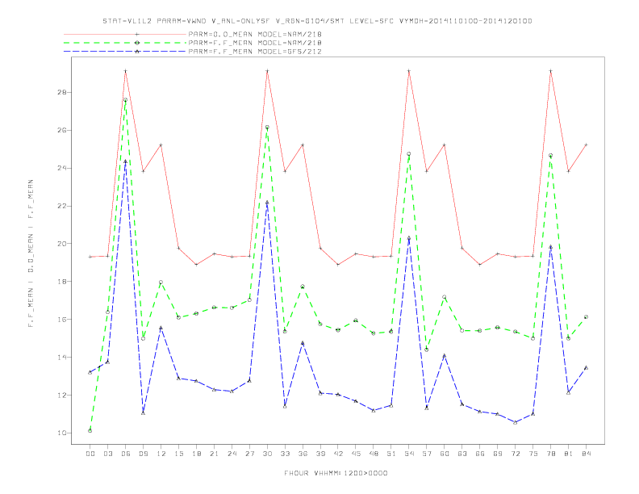This screenshot has width=639, height=494.
Task: Select legend entry PARM=F.F_MEAN MODEL=GFS/212
Action: (255, 52)
